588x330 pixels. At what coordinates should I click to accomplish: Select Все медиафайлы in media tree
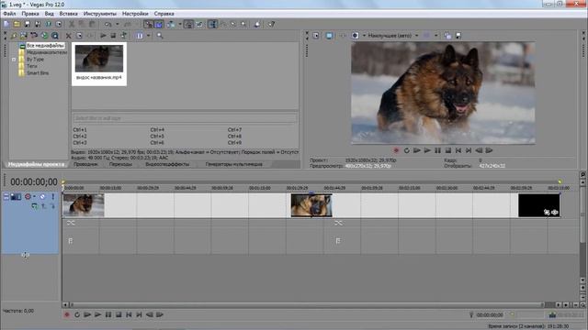[45, 46]
